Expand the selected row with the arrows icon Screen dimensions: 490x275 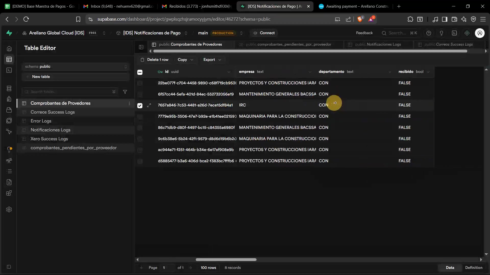tap(149, 105)
